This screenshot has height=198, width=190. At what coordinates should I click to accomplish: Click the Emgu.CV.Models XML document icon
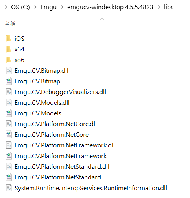[x=9, y=113]
